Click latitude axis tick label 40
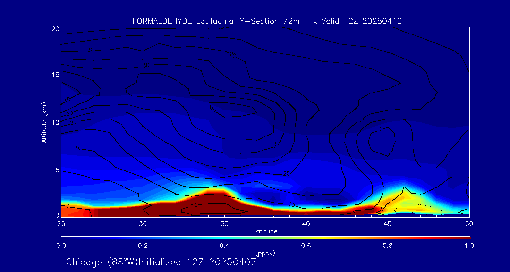The image size is (510, 272). tap(306, 224)
